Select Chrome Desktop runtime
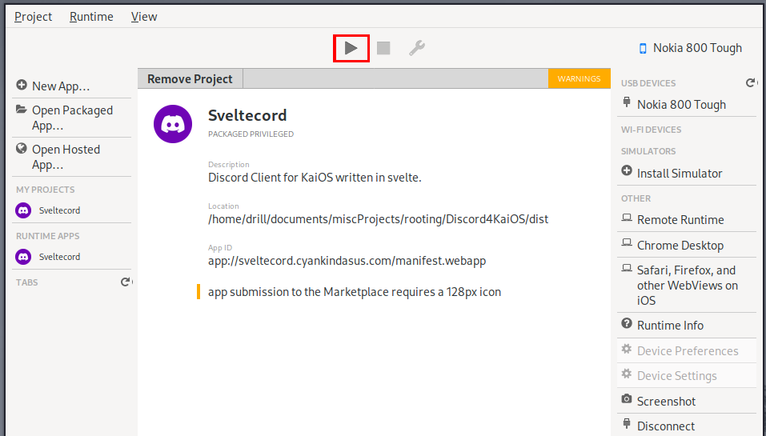766x436 pixels. point(687,245)
